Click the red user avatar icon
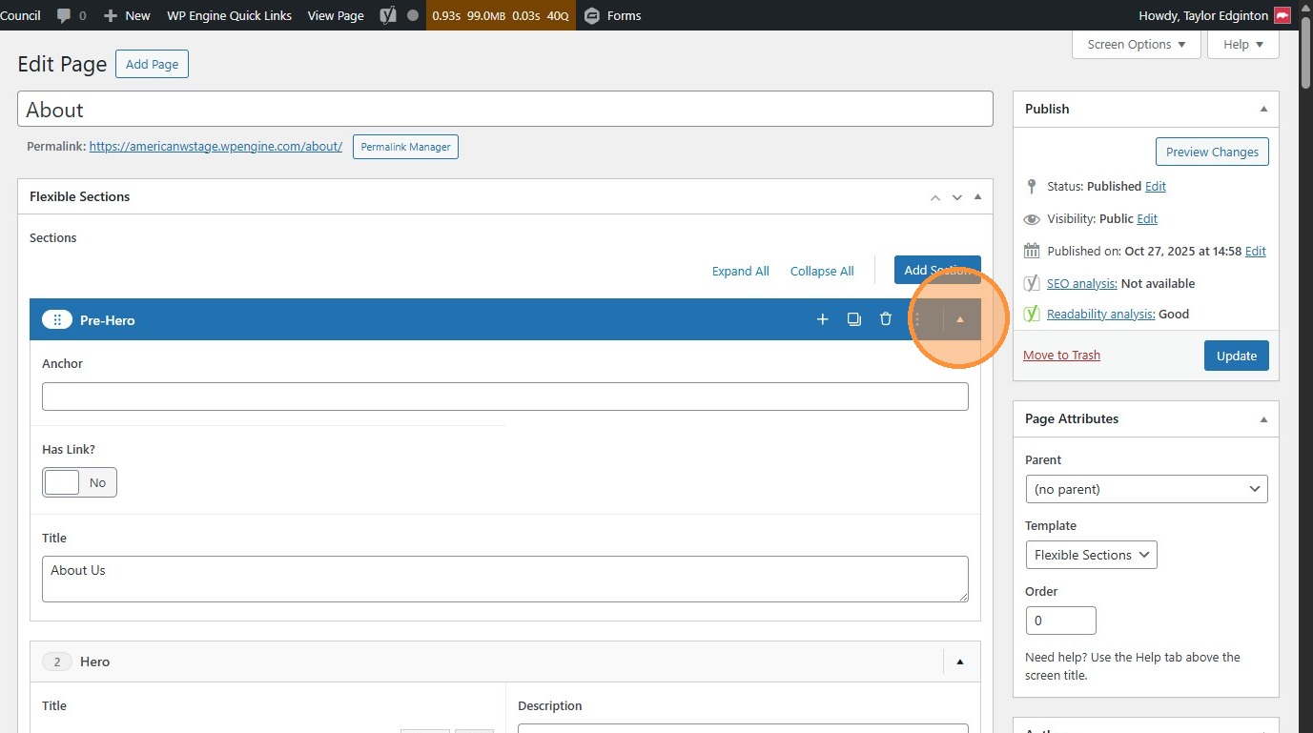 click(x=1282, y=15)
